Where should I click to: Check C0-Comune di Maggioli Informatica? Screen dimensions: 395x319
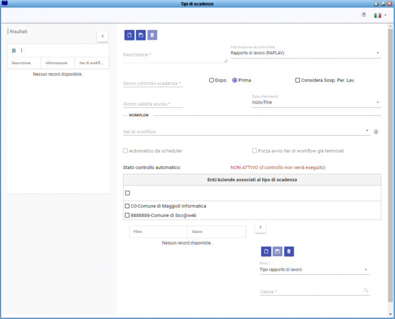coord(127,206)
